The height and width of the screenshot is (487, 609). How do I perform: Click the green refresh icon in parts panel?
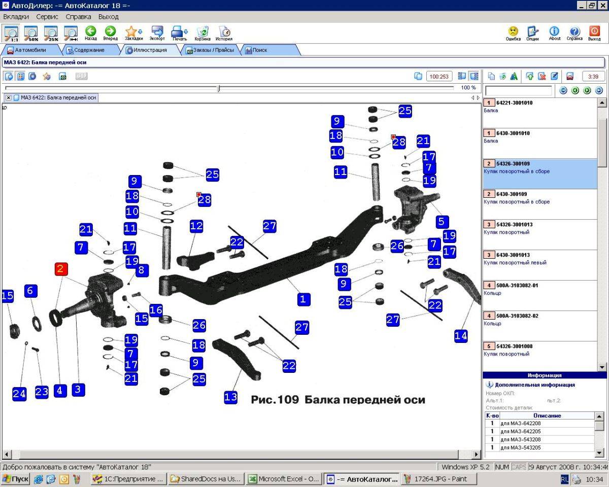point(502,76)
